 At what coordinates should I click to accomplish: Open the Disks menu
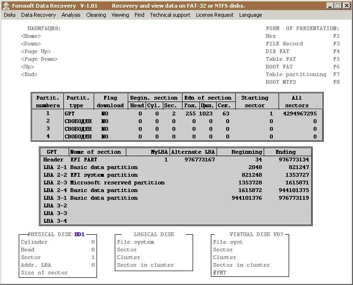[x=10, y=15]
